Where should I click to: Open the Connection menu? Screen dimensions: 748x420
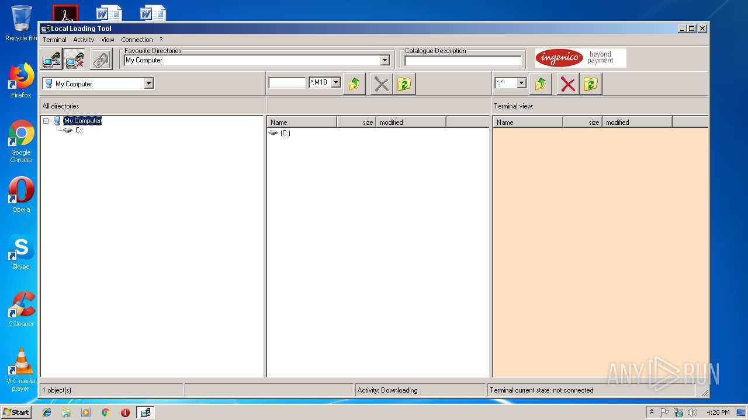tap(137, 40)
